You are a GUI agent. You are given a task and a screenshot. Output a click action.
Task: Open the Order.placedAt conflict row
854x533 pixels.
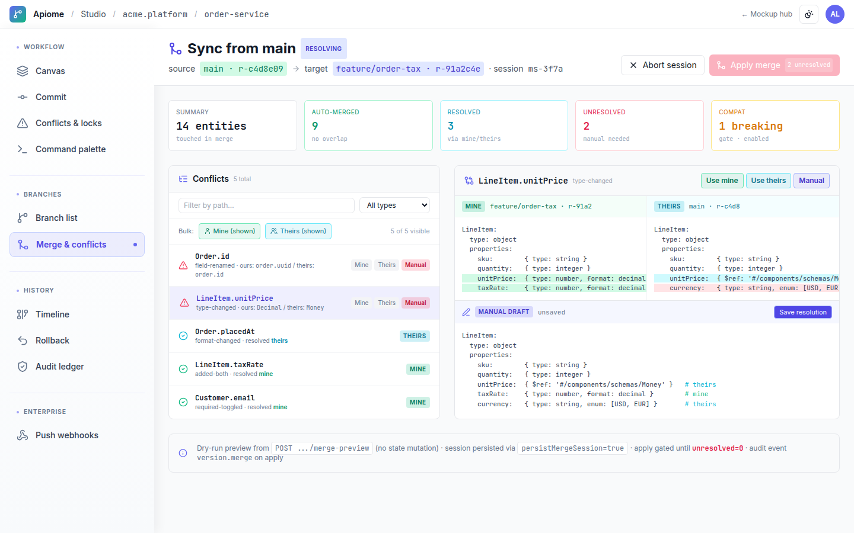point(304,336)
